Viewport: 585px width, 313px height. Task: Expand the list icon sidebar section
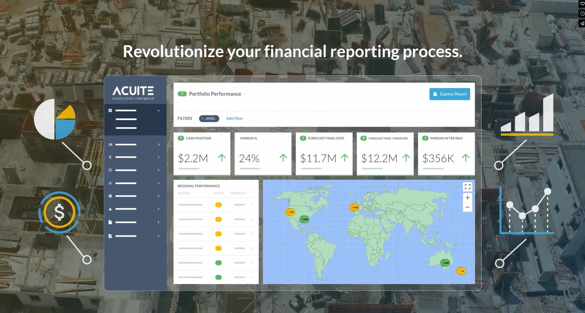159,145
